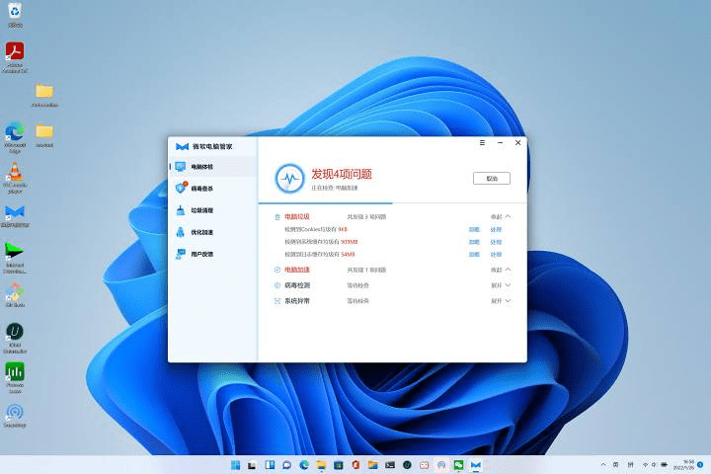711x474 pixels.
Task: Click 处理 for the 54MB log cache row
Action: click(x=496, y=255)
